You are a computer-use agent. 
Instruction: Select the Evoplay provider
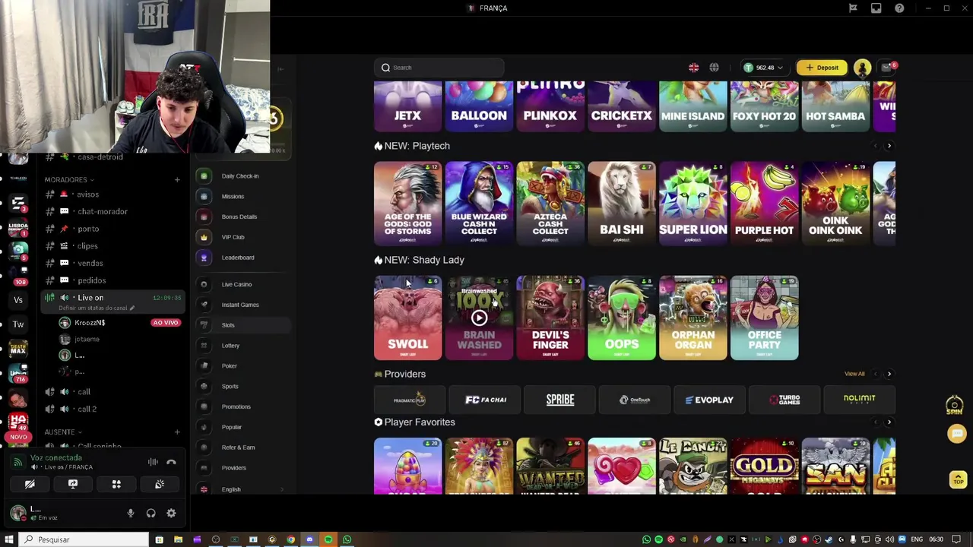coord(709,400)
